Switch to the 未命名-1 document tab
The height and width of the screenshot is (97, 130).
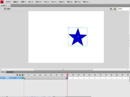pyautogui.click(x=4, y=6)
